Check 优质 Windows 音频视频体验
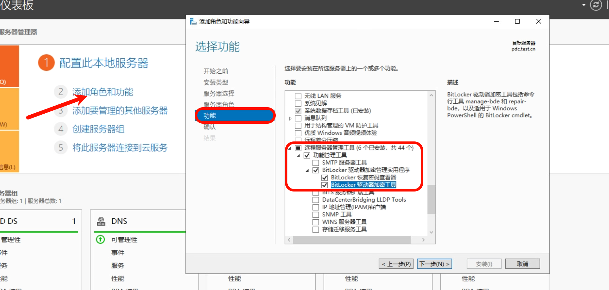Image resolution: width=609 pixels, height=290 pixels. [298, 133]
